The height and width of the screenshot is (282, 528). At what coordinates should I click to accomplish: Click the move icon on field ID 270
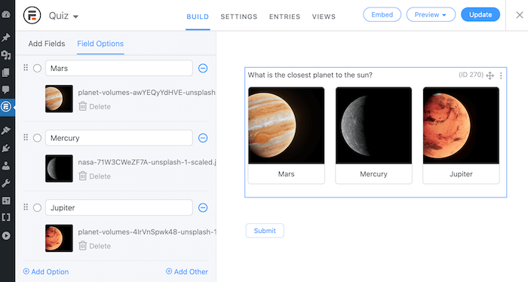click(x=490, y=75)
